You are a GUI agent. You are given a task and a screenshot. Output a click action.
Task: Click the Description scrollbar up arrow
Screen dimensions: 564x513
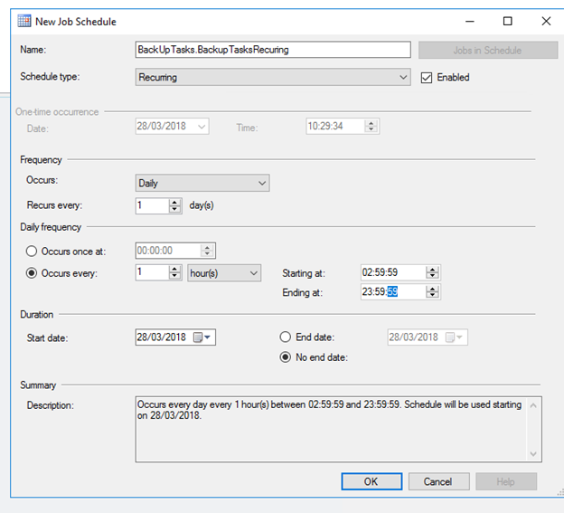tap(533, 405)
